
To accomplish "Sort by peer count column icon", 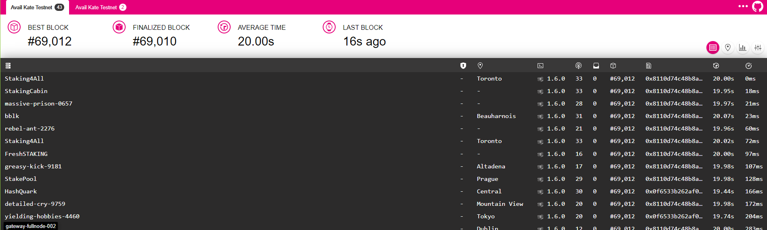I will pos(578,66).
